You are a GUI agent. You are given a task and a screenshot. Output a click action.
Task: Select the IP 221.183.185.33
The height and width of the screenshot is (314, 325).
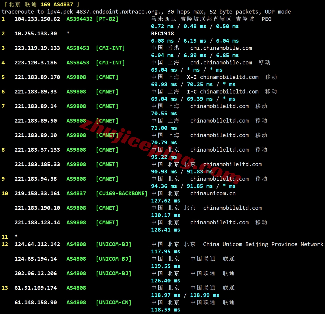pos(37,164)
